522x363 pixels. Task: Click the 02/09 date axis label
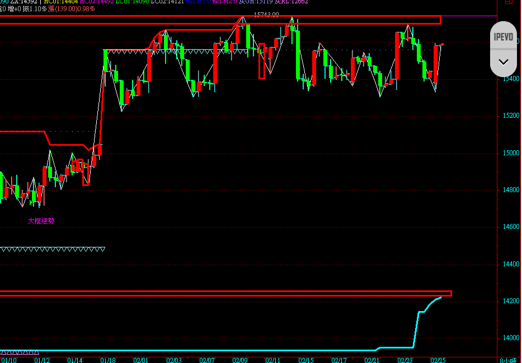[239, 360]
